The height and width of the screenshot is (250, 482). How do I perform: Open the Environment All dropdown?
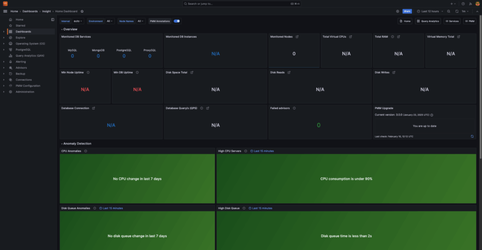(110, 21)
